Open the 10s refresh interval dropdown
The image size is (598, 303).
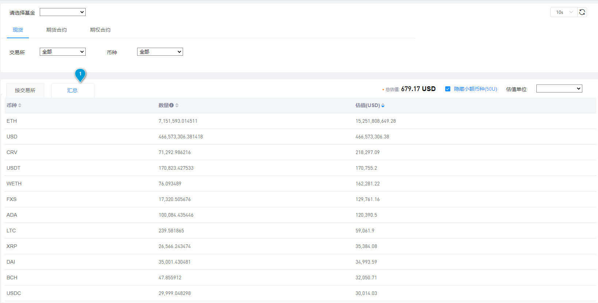(x=564, y=12)
